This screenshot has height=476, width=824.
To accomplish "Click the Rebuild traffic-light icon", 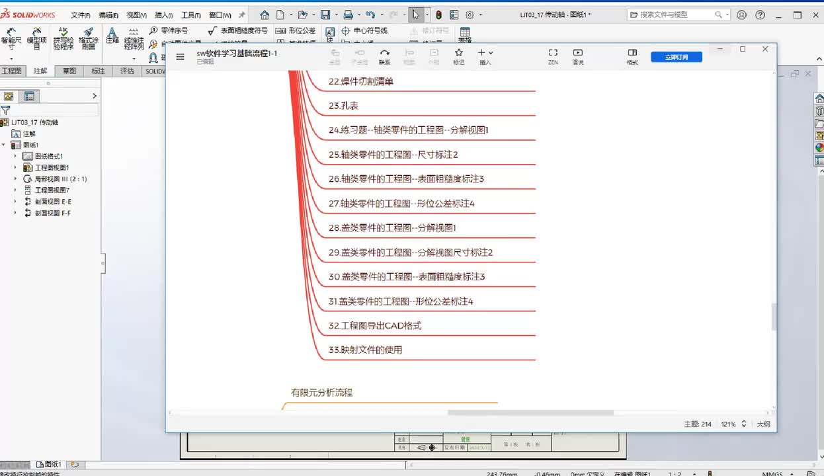I will coord(438,15).
